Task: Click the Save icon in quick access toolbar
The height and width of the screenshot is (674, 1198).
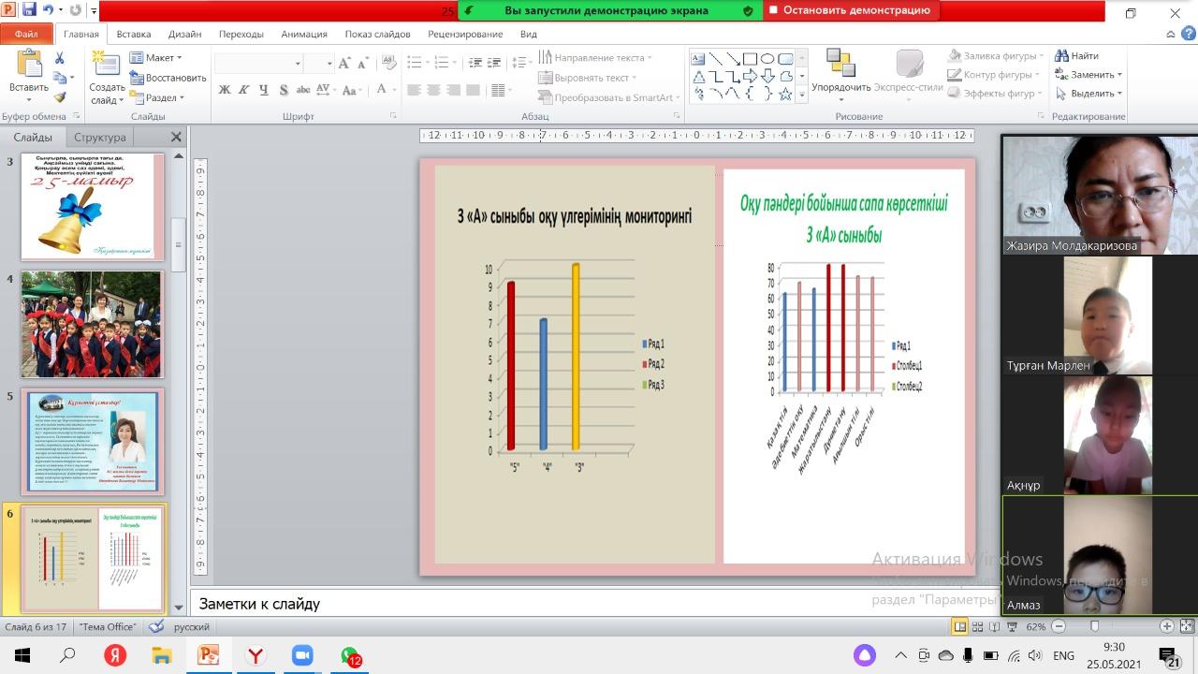Action: tap(28, 11)
